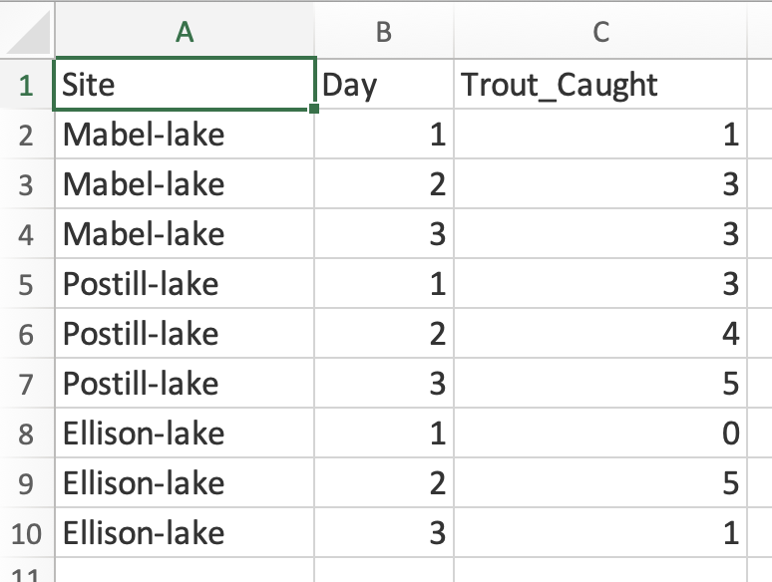Click the Postill-lake cell in row 6
The height and width of the screenshot is (582, 772).
coord(185,334)
